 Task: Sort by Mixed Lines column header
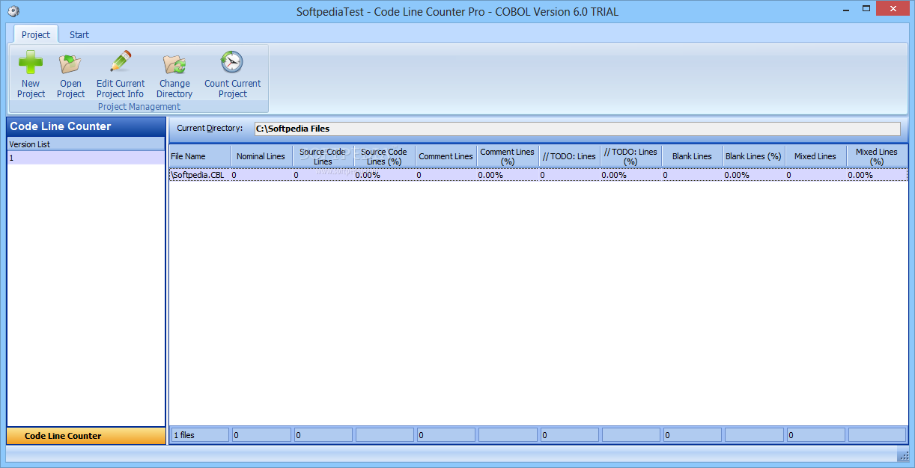(815, 156)
